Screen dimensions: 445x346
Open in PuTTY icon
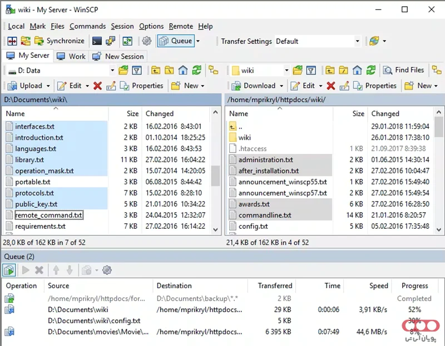point(110,41)
